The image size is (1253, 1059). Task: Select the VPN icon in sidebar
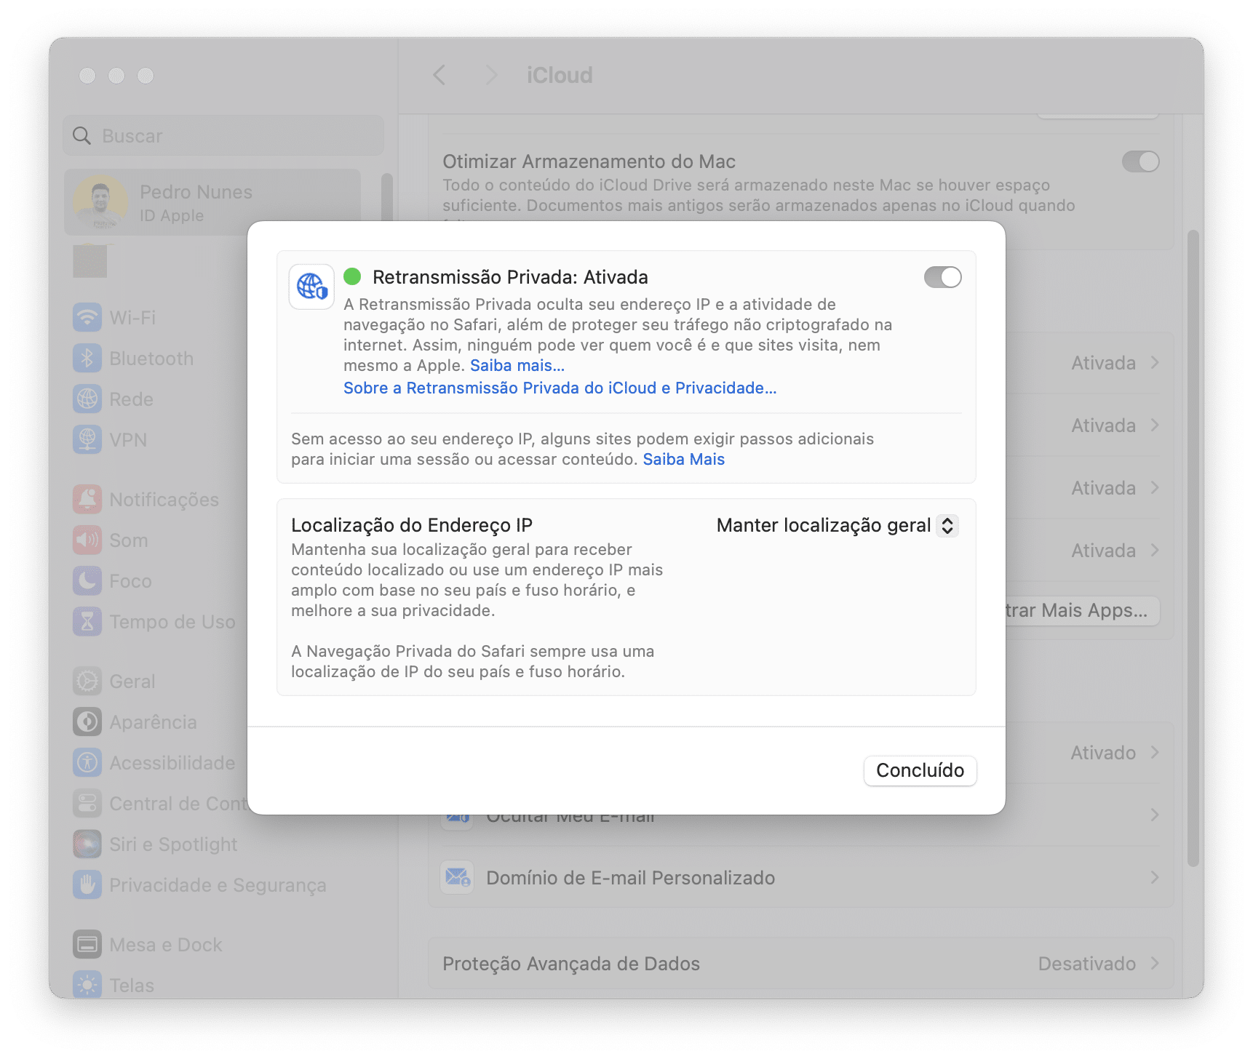point(87,439)
